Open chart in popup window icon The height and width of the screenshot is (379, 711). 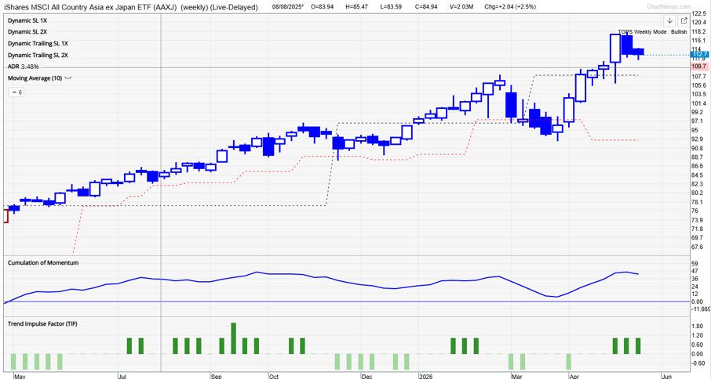click(684, 21)
